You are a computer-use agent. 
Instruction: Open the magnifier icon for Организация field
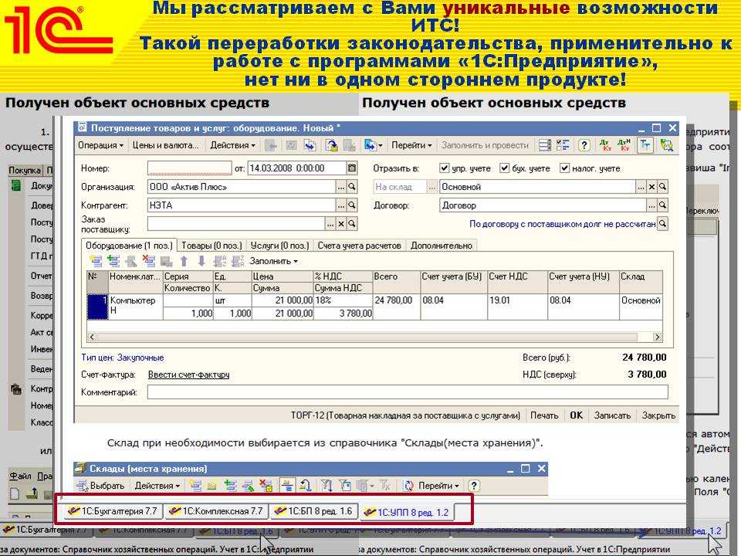pyautogui.click(x=352, y=187)
